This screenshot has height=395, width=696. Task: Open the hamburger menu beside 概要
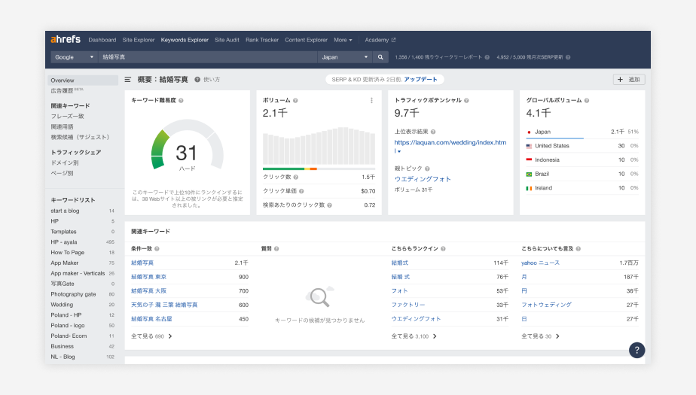point(128,80)
